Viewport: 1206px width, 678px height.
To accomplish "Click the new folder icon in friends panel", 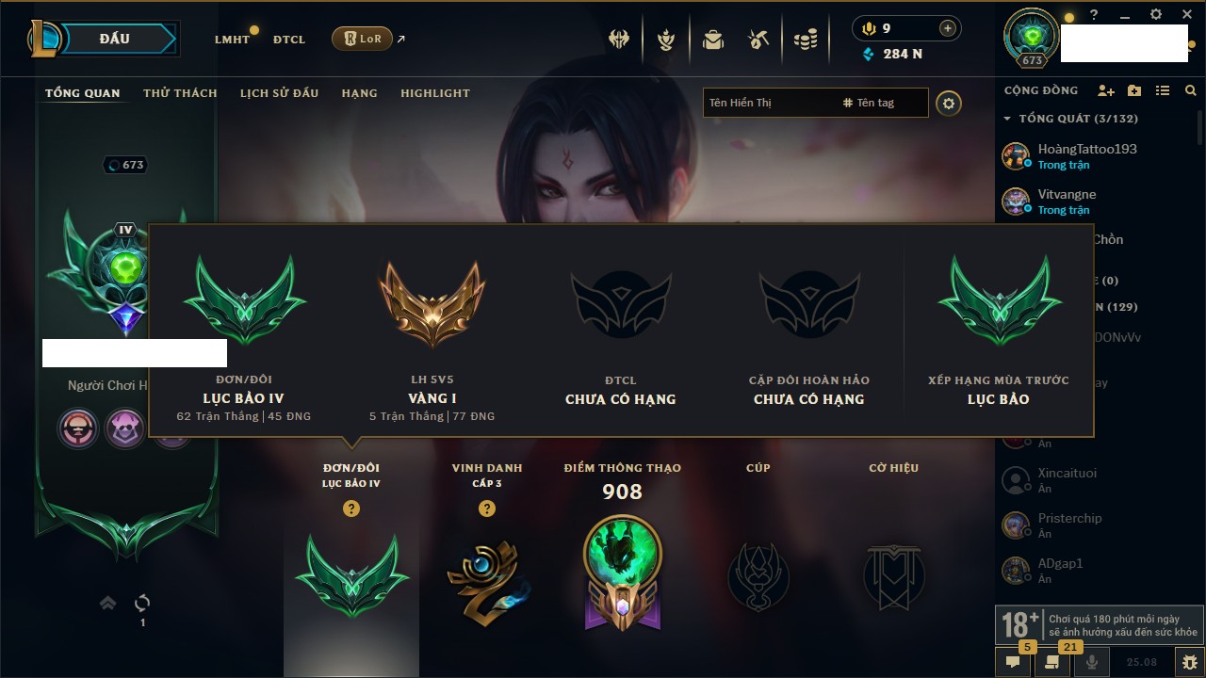I will click(1134, 90).
